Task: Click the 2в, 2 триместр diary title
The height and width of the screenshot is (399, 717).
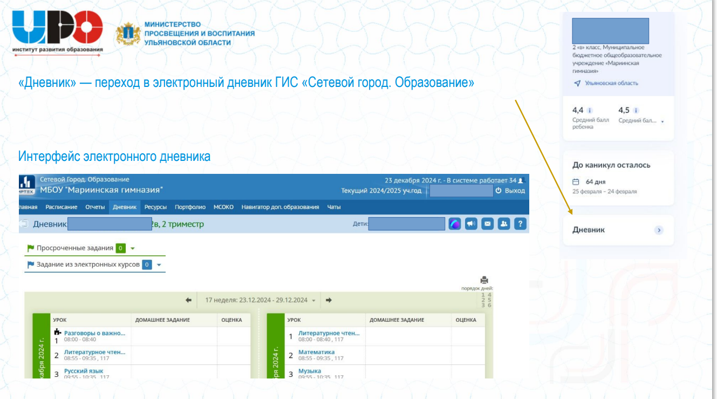Action: (178, 224)
